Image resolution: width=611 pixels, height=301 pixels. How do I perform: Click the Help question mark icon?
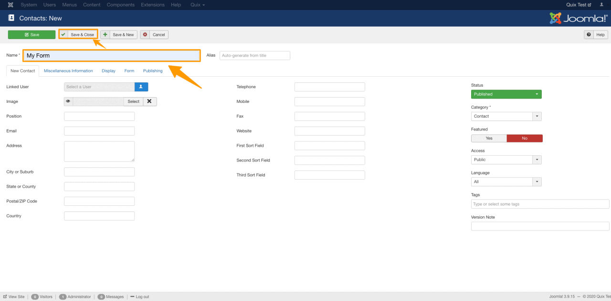click(x=589, y=34)
